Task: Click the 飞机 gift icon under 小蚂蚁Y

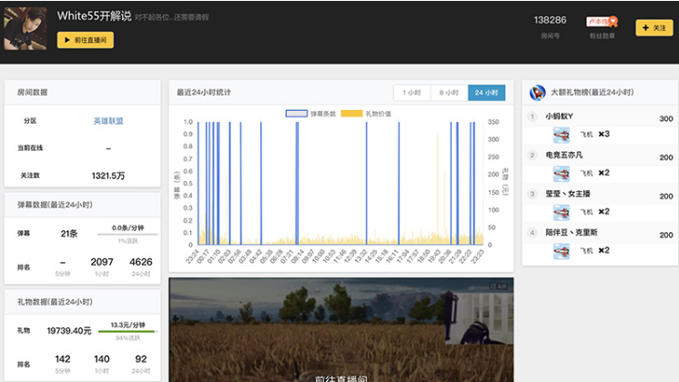Action: 562,135
